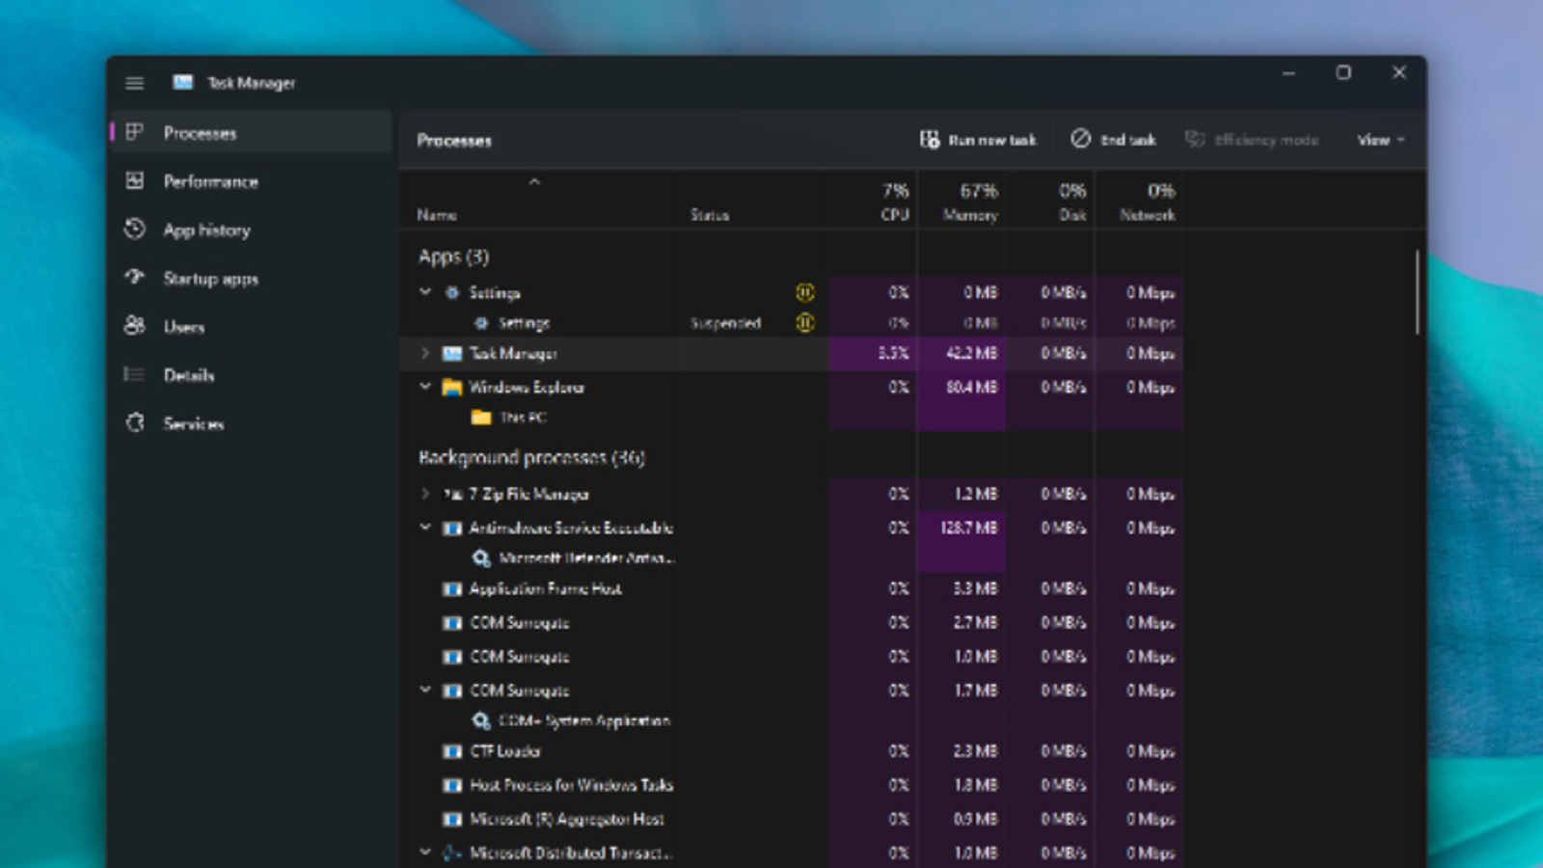Click the 7-Zip File Manager icon

tap(451, 494)
